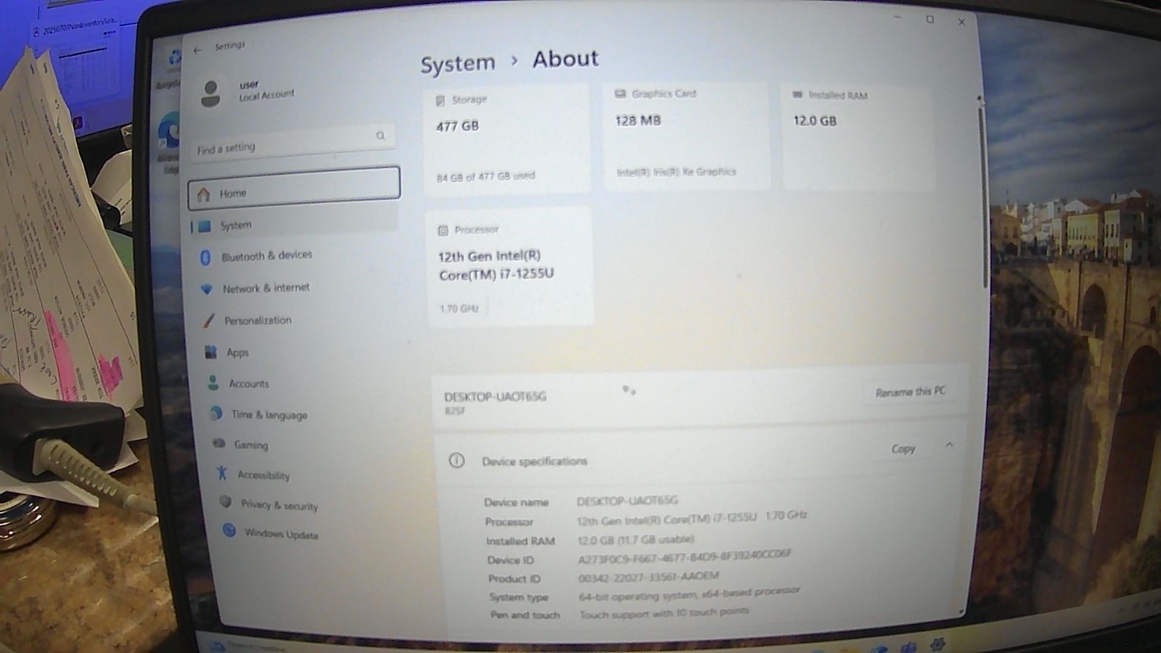Open Accounts settings
Image resolution: width=1161 pixels, height=653 pixels.
click(x=248, y=383)
